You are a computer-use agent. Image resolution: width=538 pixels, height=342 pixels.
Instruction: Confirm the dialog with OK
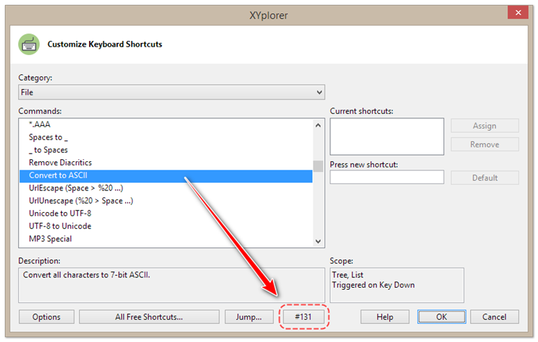coord(441,317)
